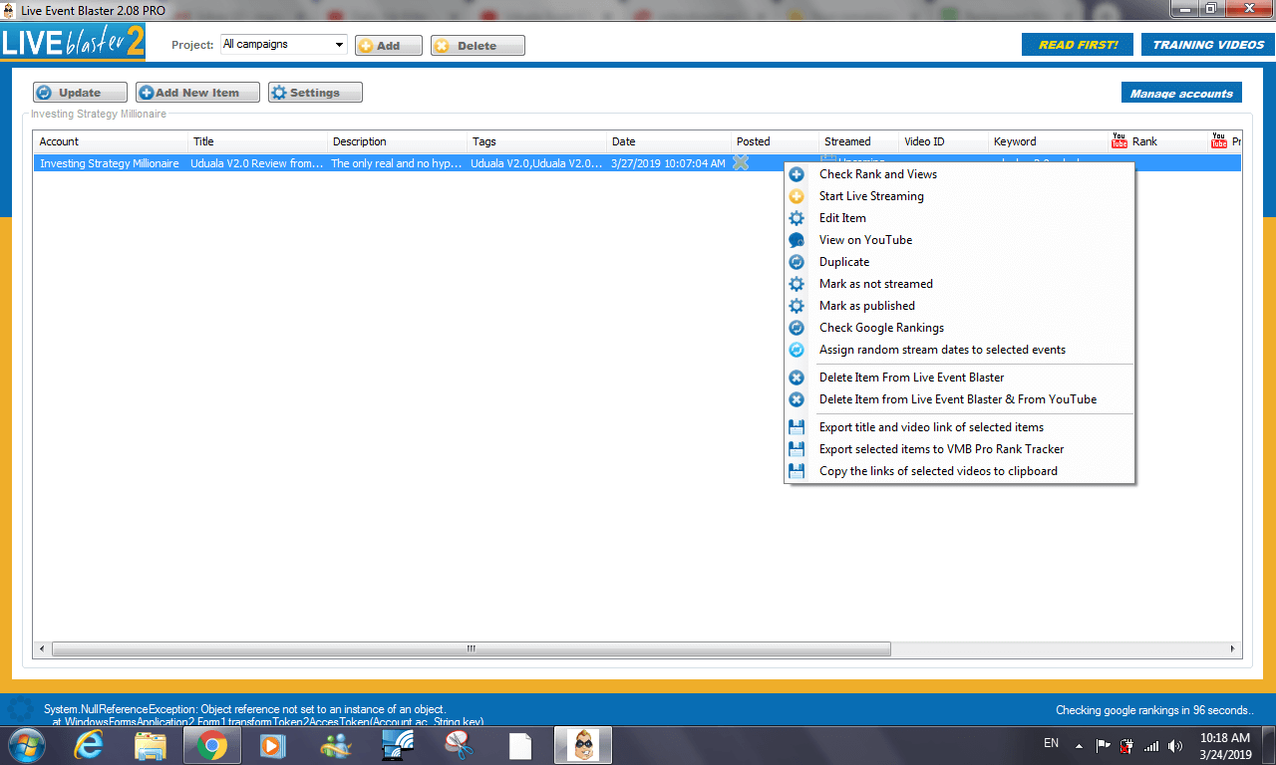
Task: Select 'Investing Strategy Millionaire' account cell
Action: 110,163
